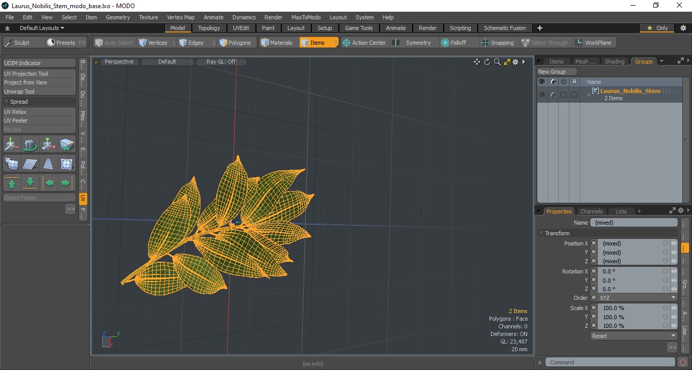Toggle Rotation X channel keyframe dot
This screenshot has height=370, width=692.
593,271
